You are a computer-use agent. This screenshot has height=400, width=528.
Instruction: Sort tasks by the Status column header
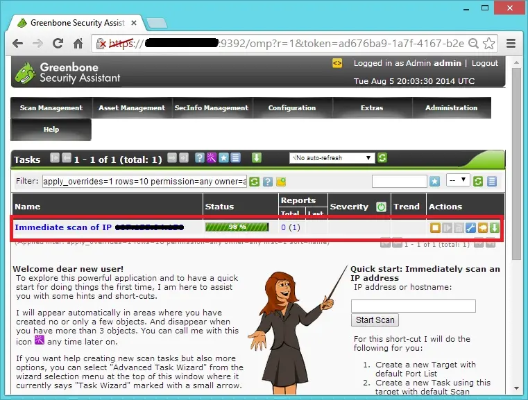point(219,206)
